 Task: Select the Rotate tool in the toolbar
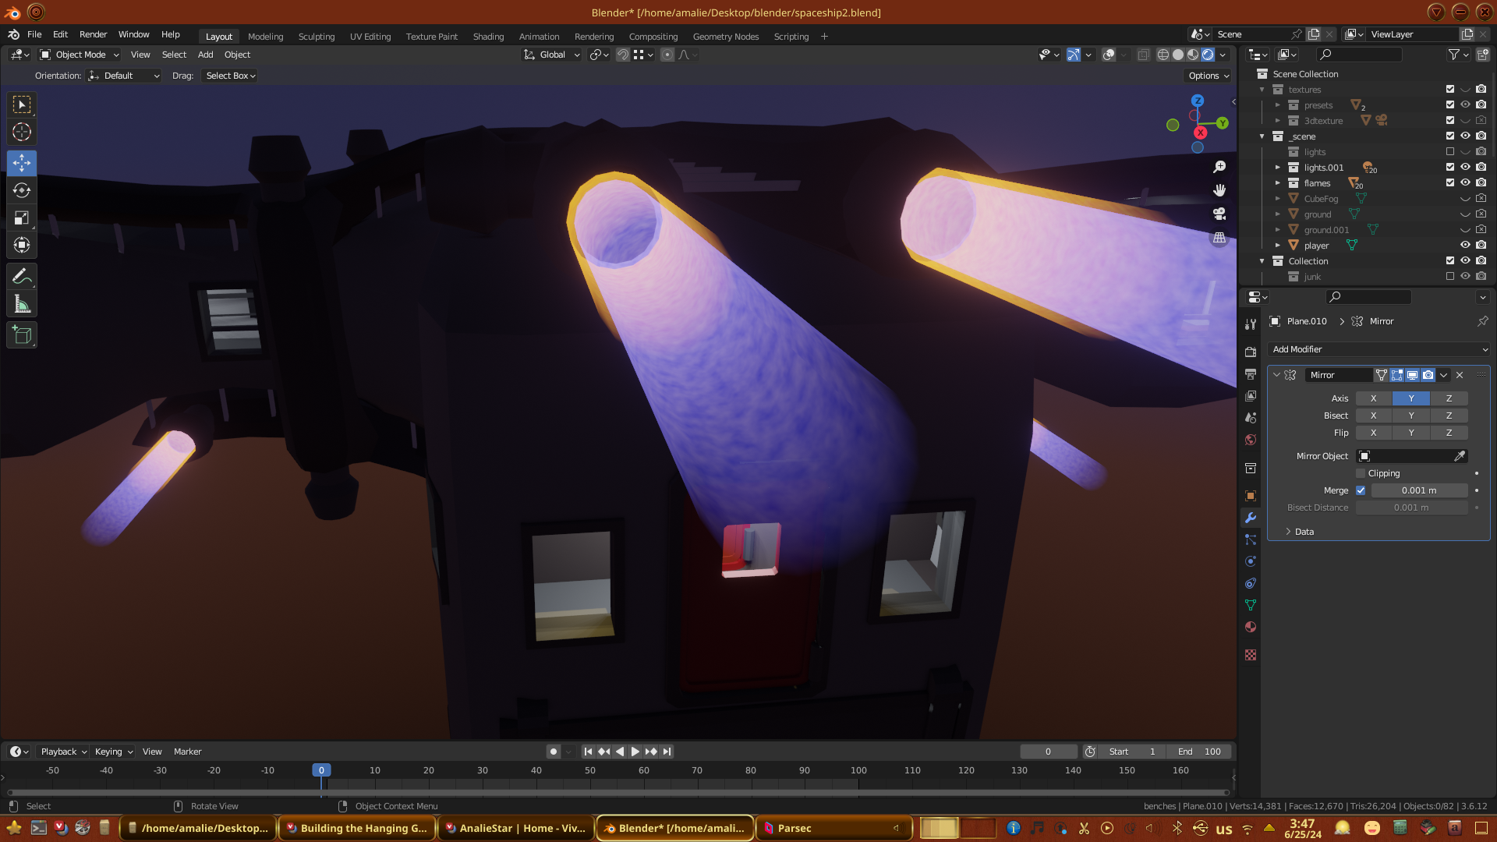22,191
